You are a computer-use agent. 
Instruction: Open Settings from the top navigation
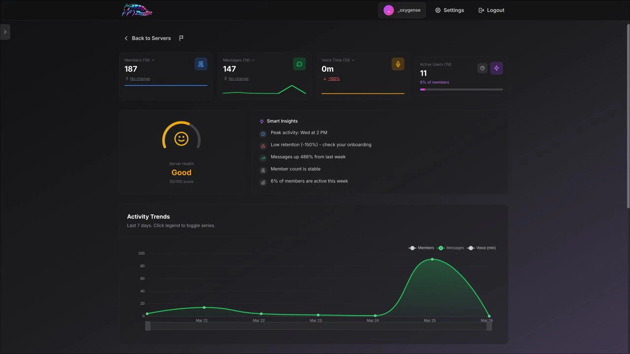coord(449,10)
